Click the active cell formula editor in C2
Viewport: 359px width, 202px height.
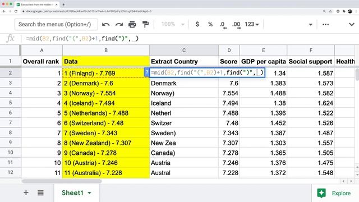tap(207, 72)
